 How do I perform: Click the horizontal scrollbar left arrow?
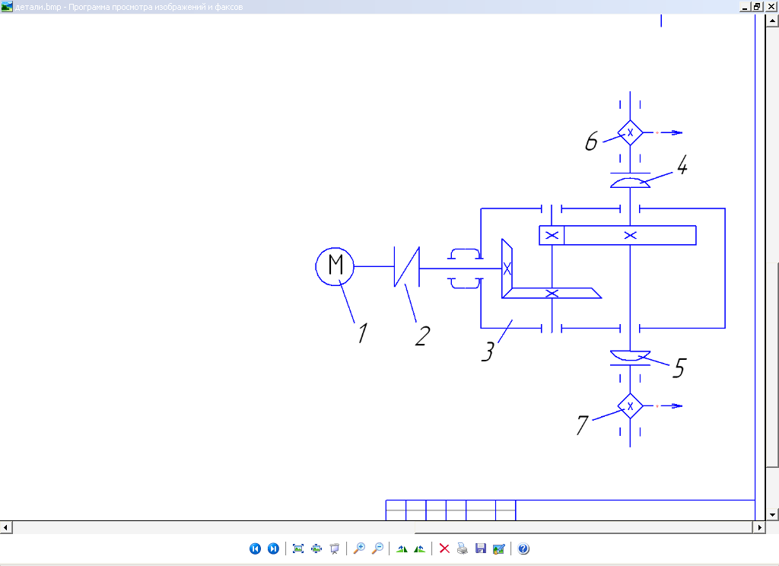coord(5,527)
